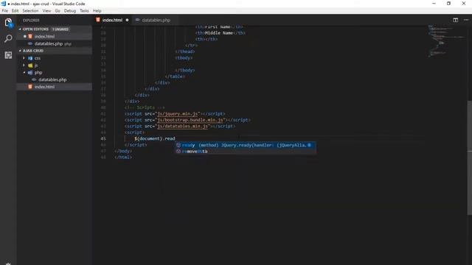
Task: Open the Edit menu
Action: 15,11
